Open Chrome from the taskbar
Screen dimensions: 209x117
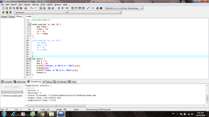point(42,114)
